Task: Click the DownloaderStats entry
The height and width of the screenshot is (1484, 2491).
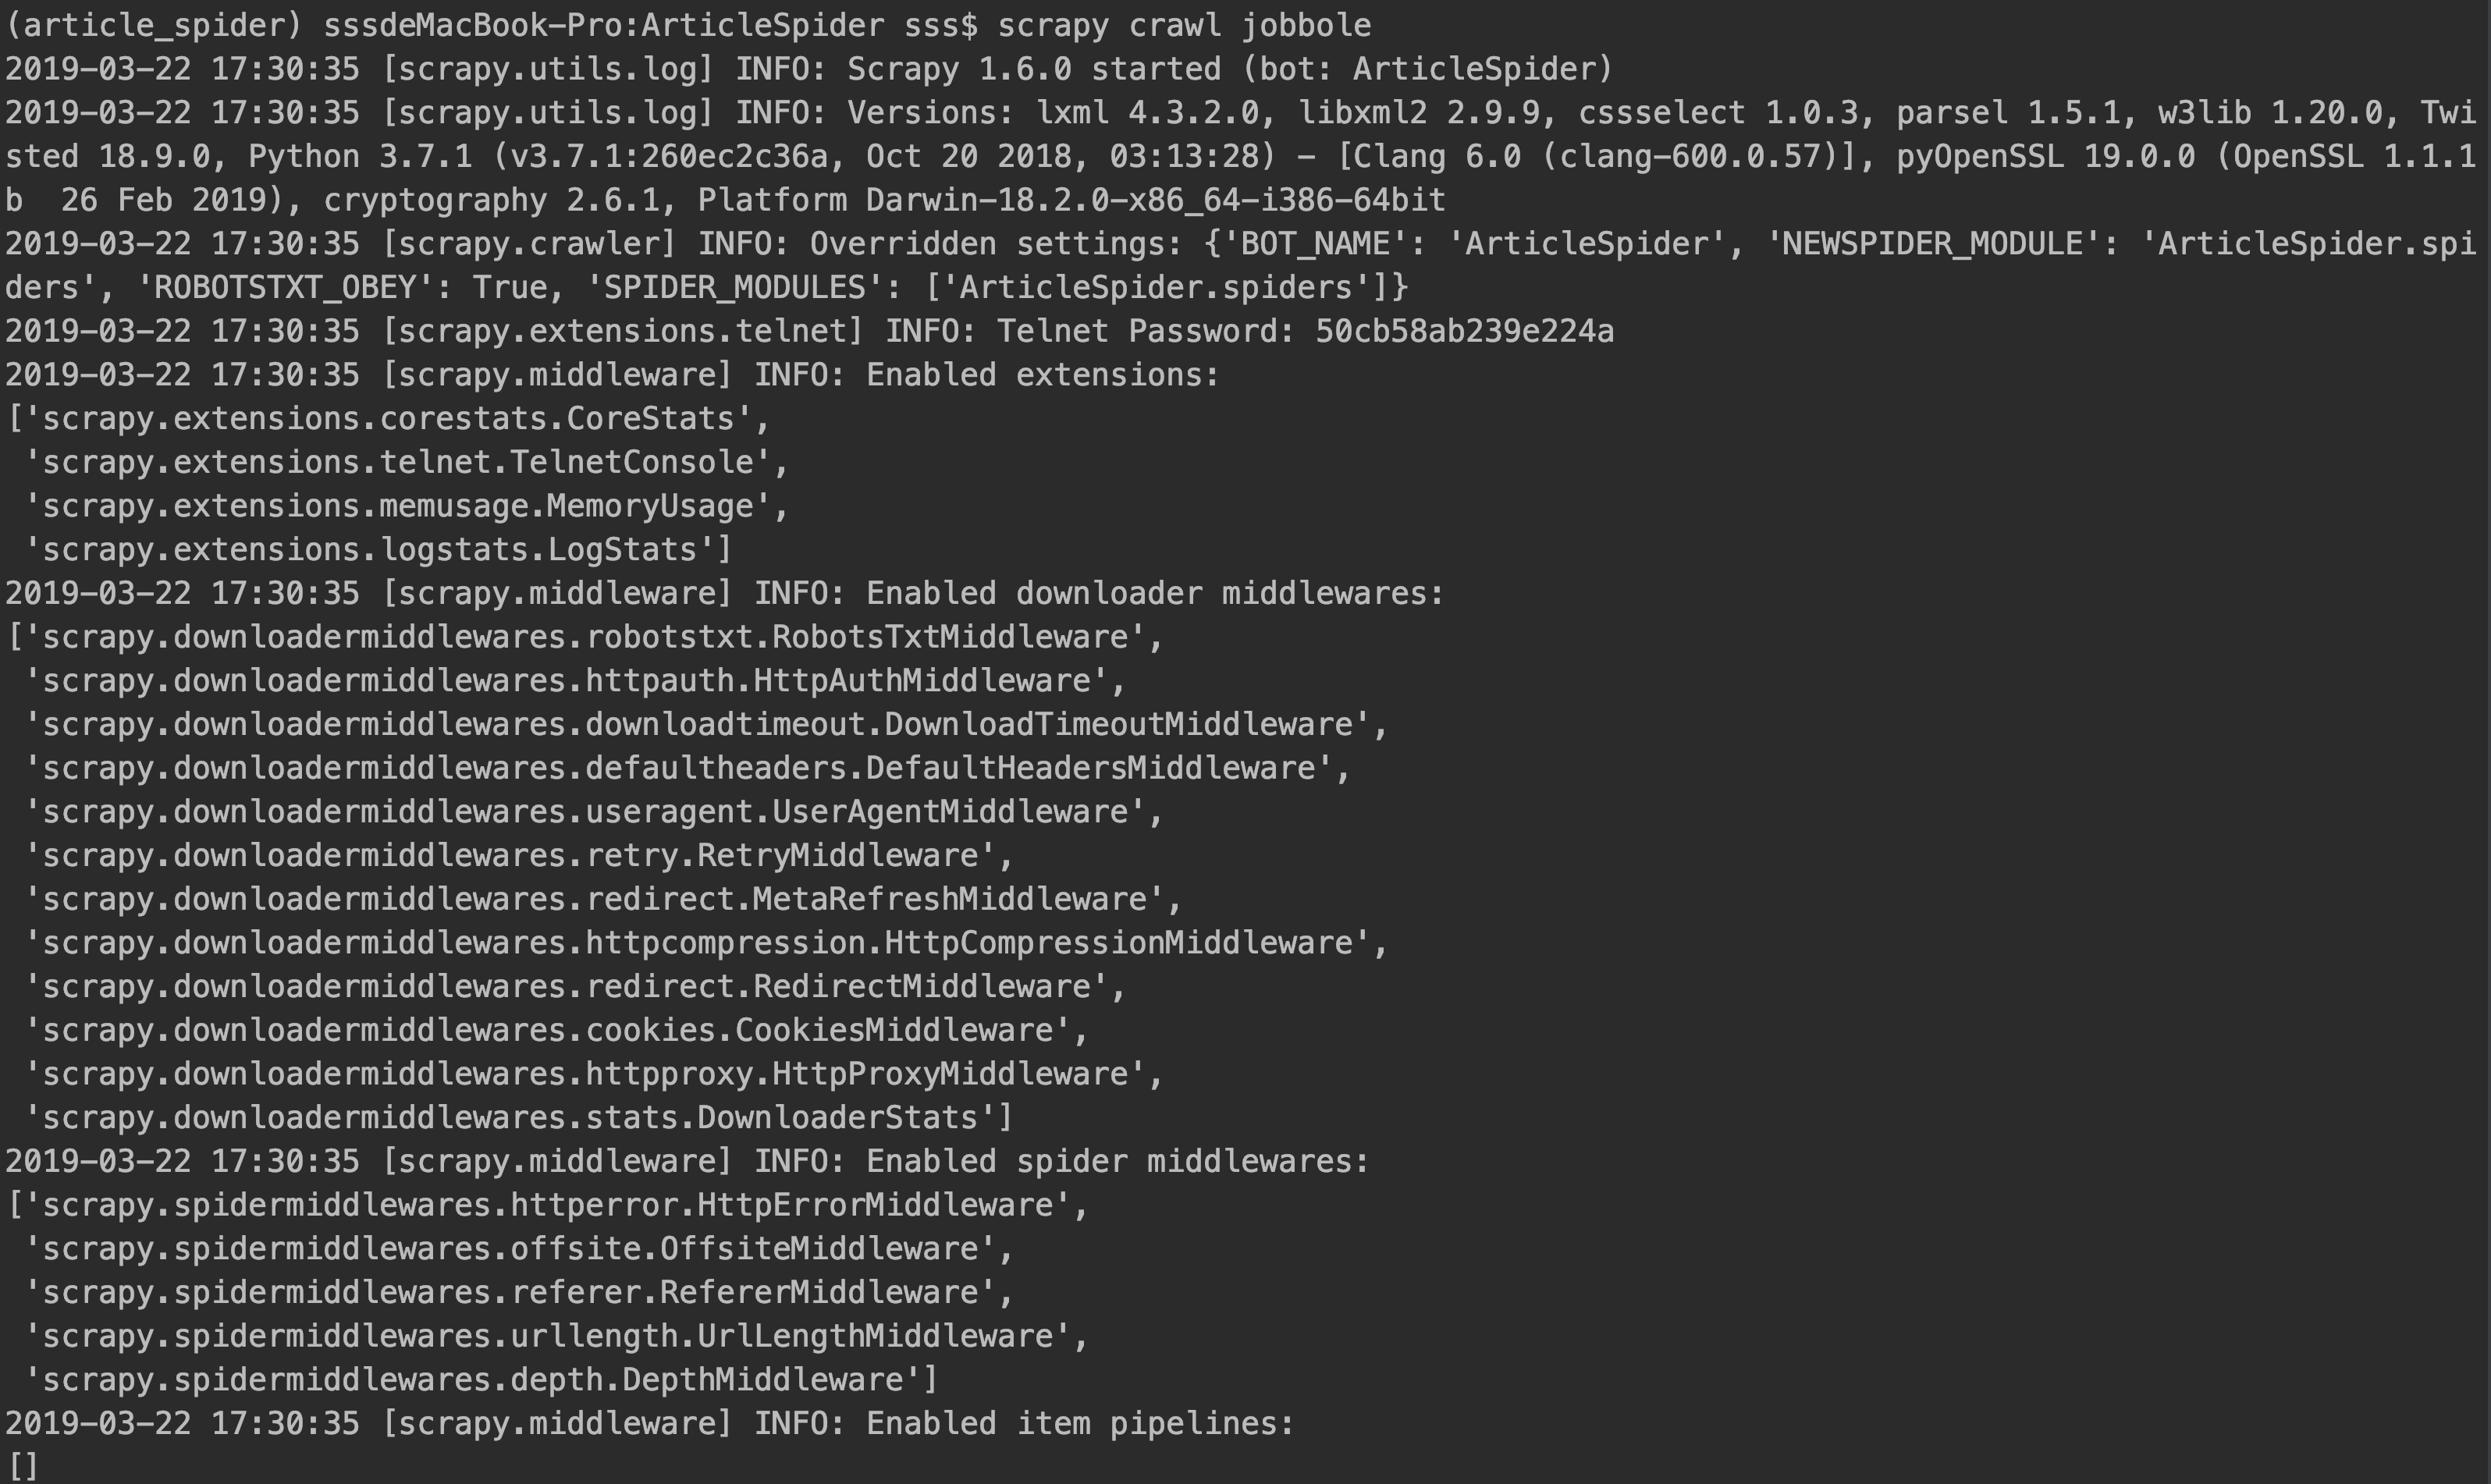Action: tap(519, 1118)
